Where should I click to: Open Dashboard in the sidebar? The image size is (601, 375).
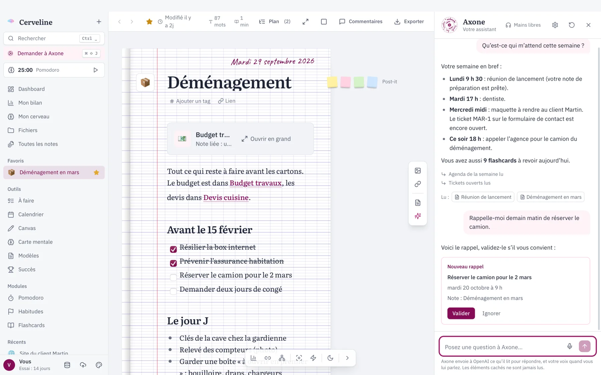click(54, 89)
